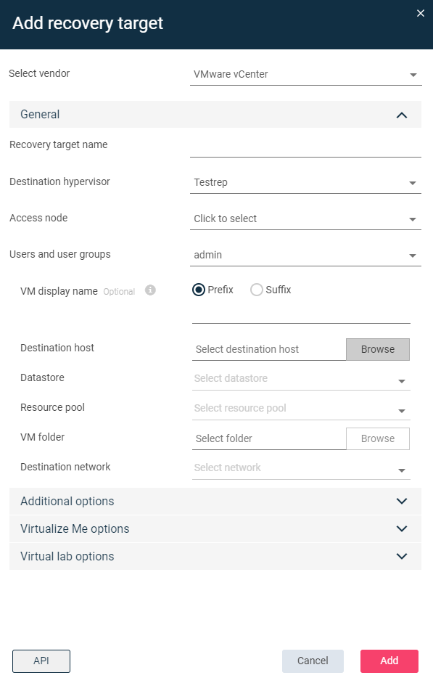Click the info icon beside VM display name
This screenshot has height=678, width=433.
point(150,290)
